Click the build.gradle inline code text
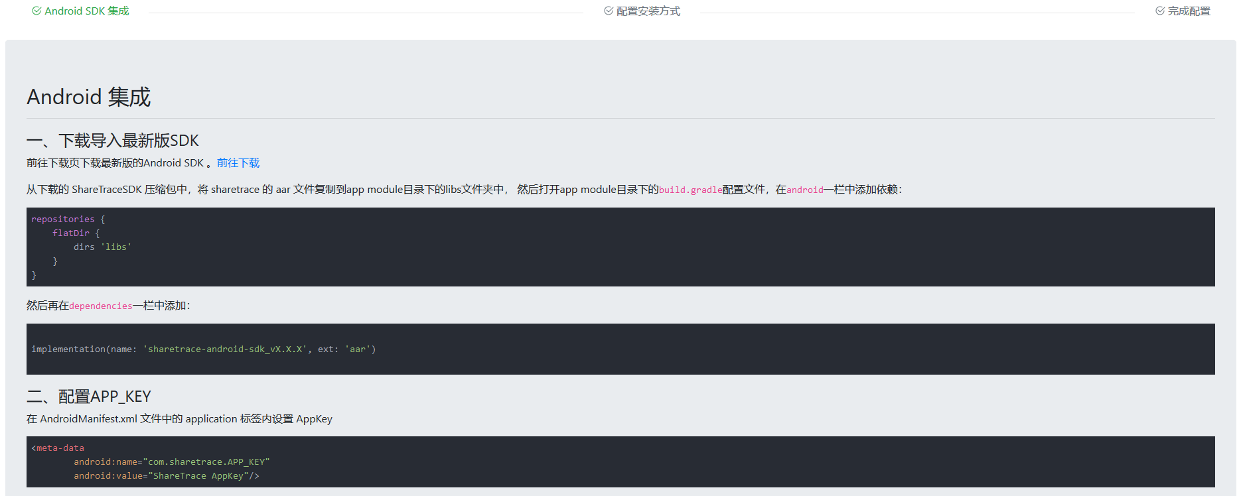 [x=690, y=190]
